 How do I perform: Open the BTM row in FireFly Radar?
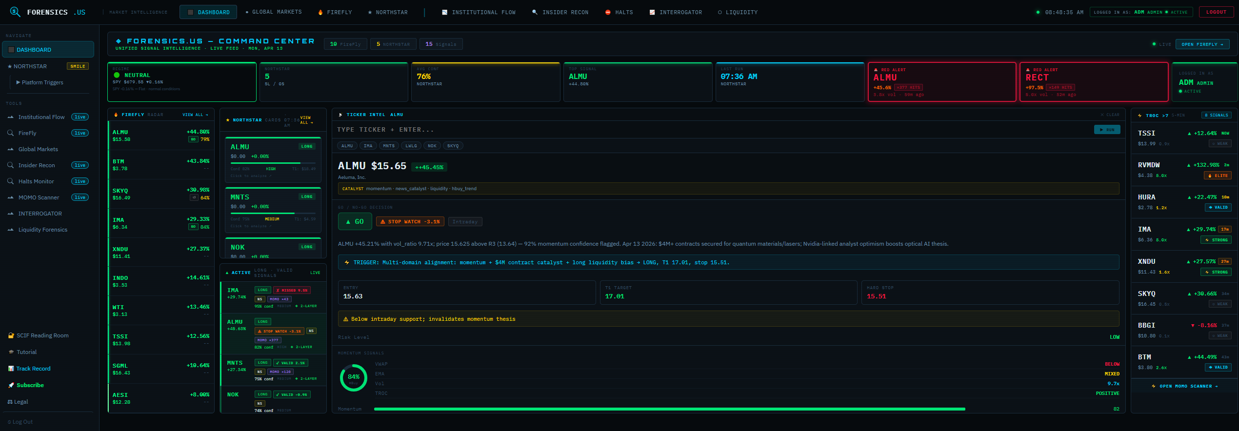point(161,165)
